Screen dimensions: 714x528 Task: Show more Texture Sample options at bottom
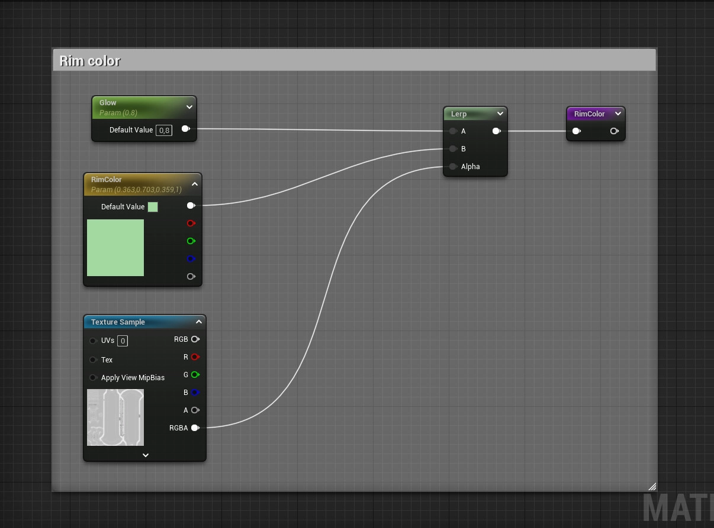[145, 455]
